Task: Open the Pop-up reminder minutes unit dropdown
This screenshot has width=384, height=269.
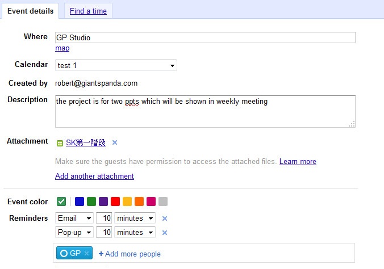Action: [135, 232]
